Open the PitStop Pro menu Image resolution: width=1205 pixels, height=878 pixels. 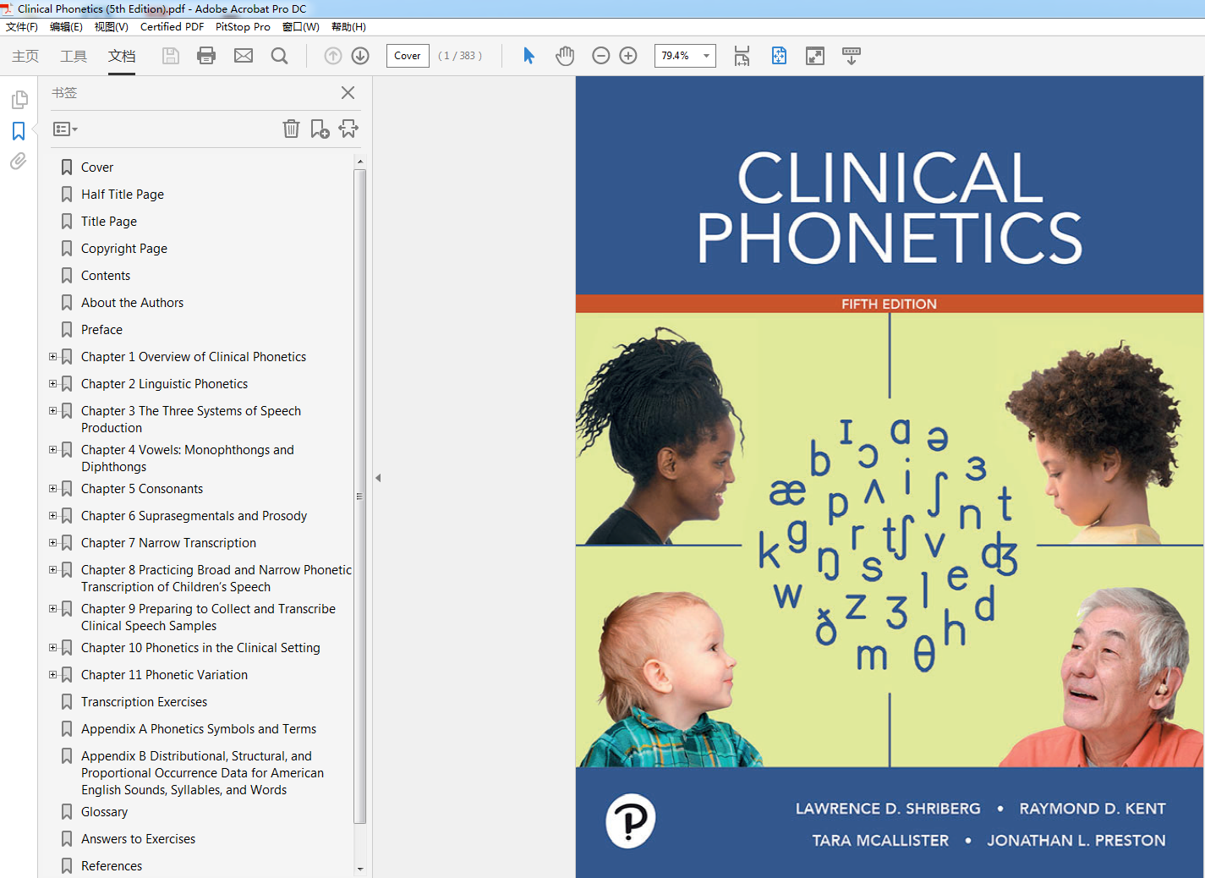[x=243, y=27]
